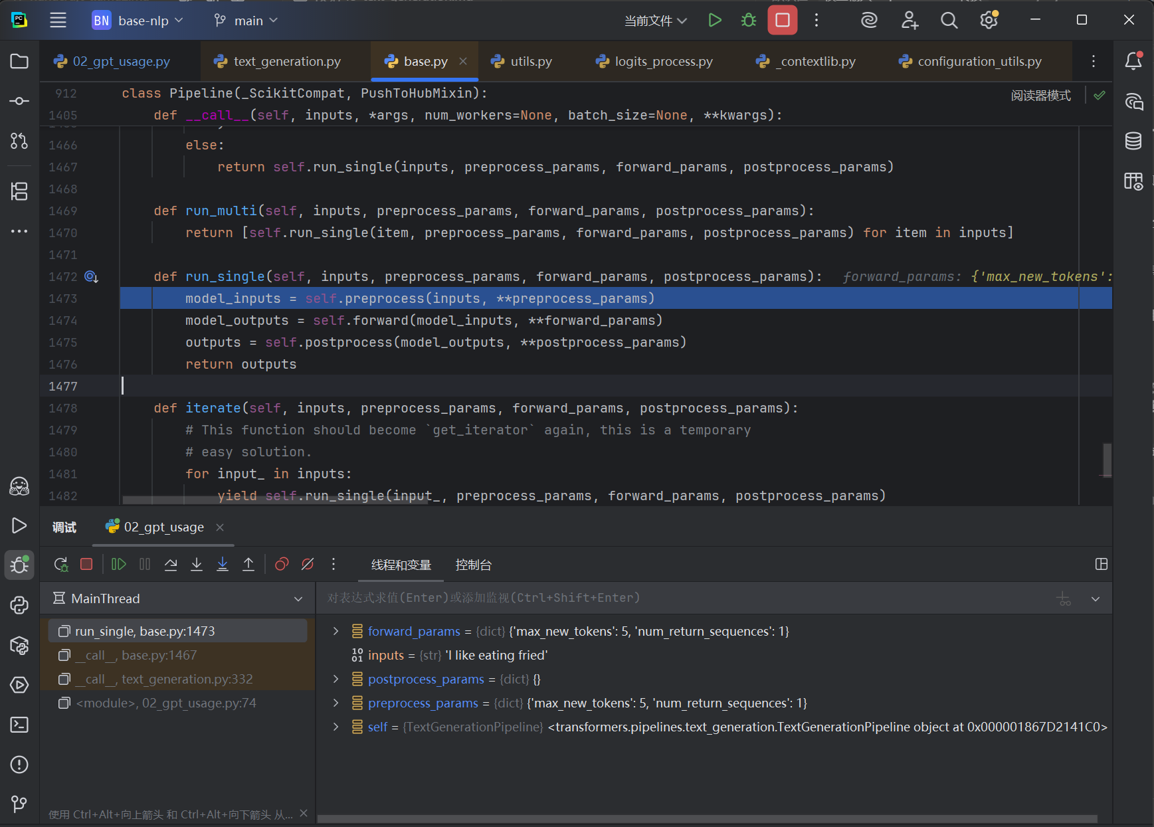This screenshot has width=1154, height=827.
Task: Toggle Reader Mode label in editor
Action: [x=1040, y=96]
